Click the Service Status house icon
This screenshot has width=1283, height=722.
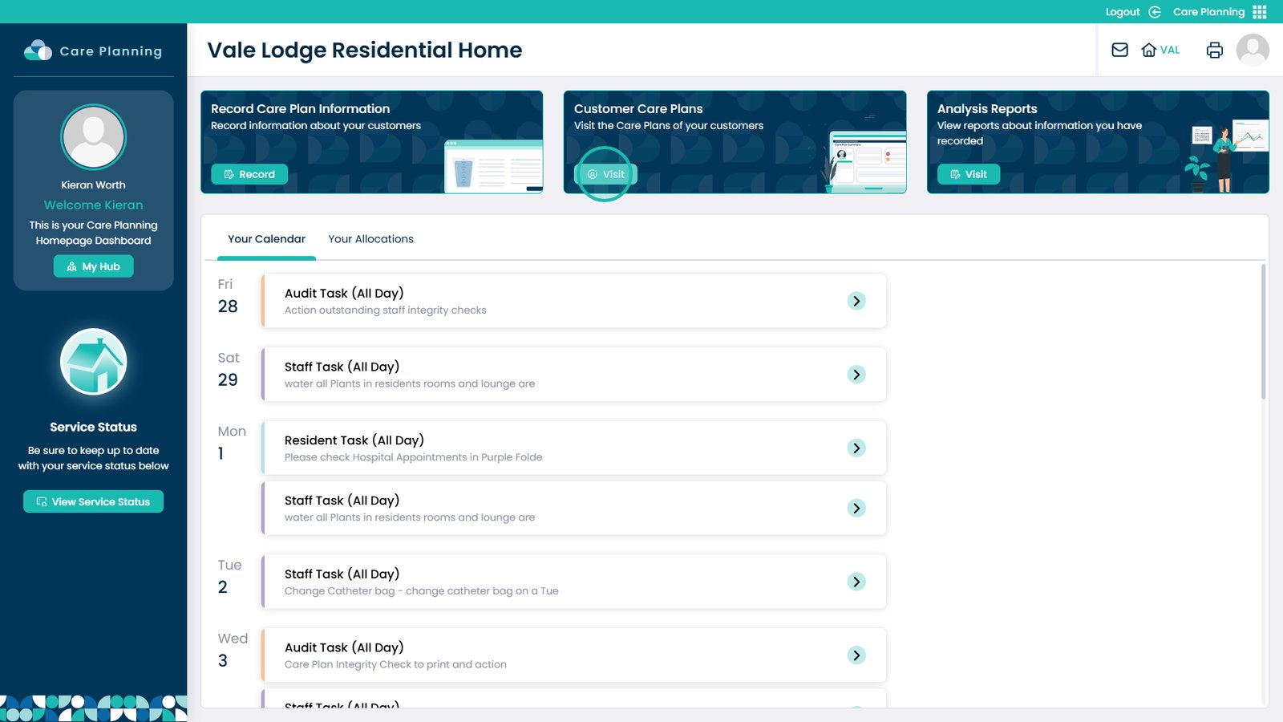tap(94, 362)
